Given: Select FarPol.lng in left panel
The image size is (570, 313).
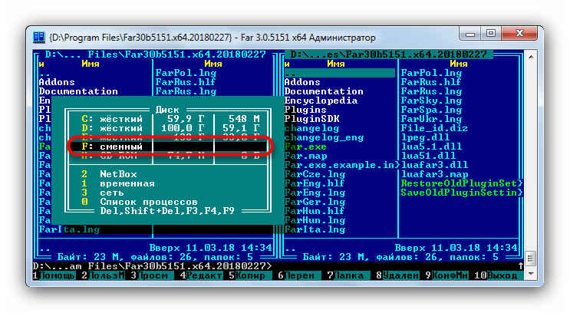Looking at the screenshot, I should pyautogui.click(x=186, y=73).
